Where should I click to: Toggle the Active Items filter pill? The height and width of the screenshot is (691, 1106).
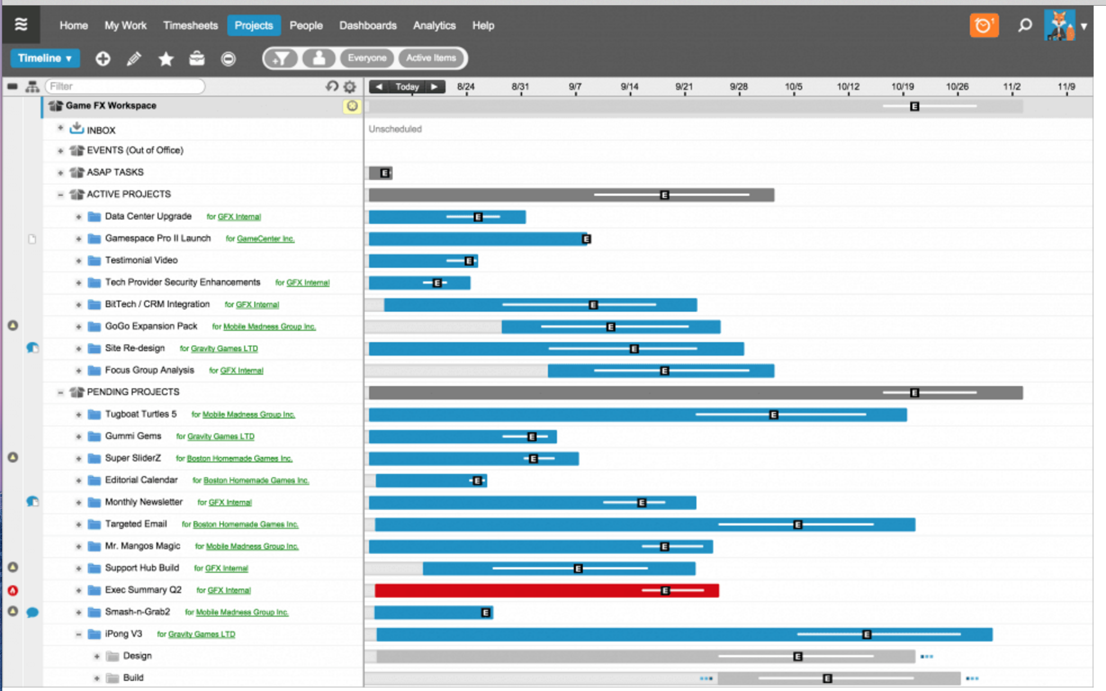(431, 58)
